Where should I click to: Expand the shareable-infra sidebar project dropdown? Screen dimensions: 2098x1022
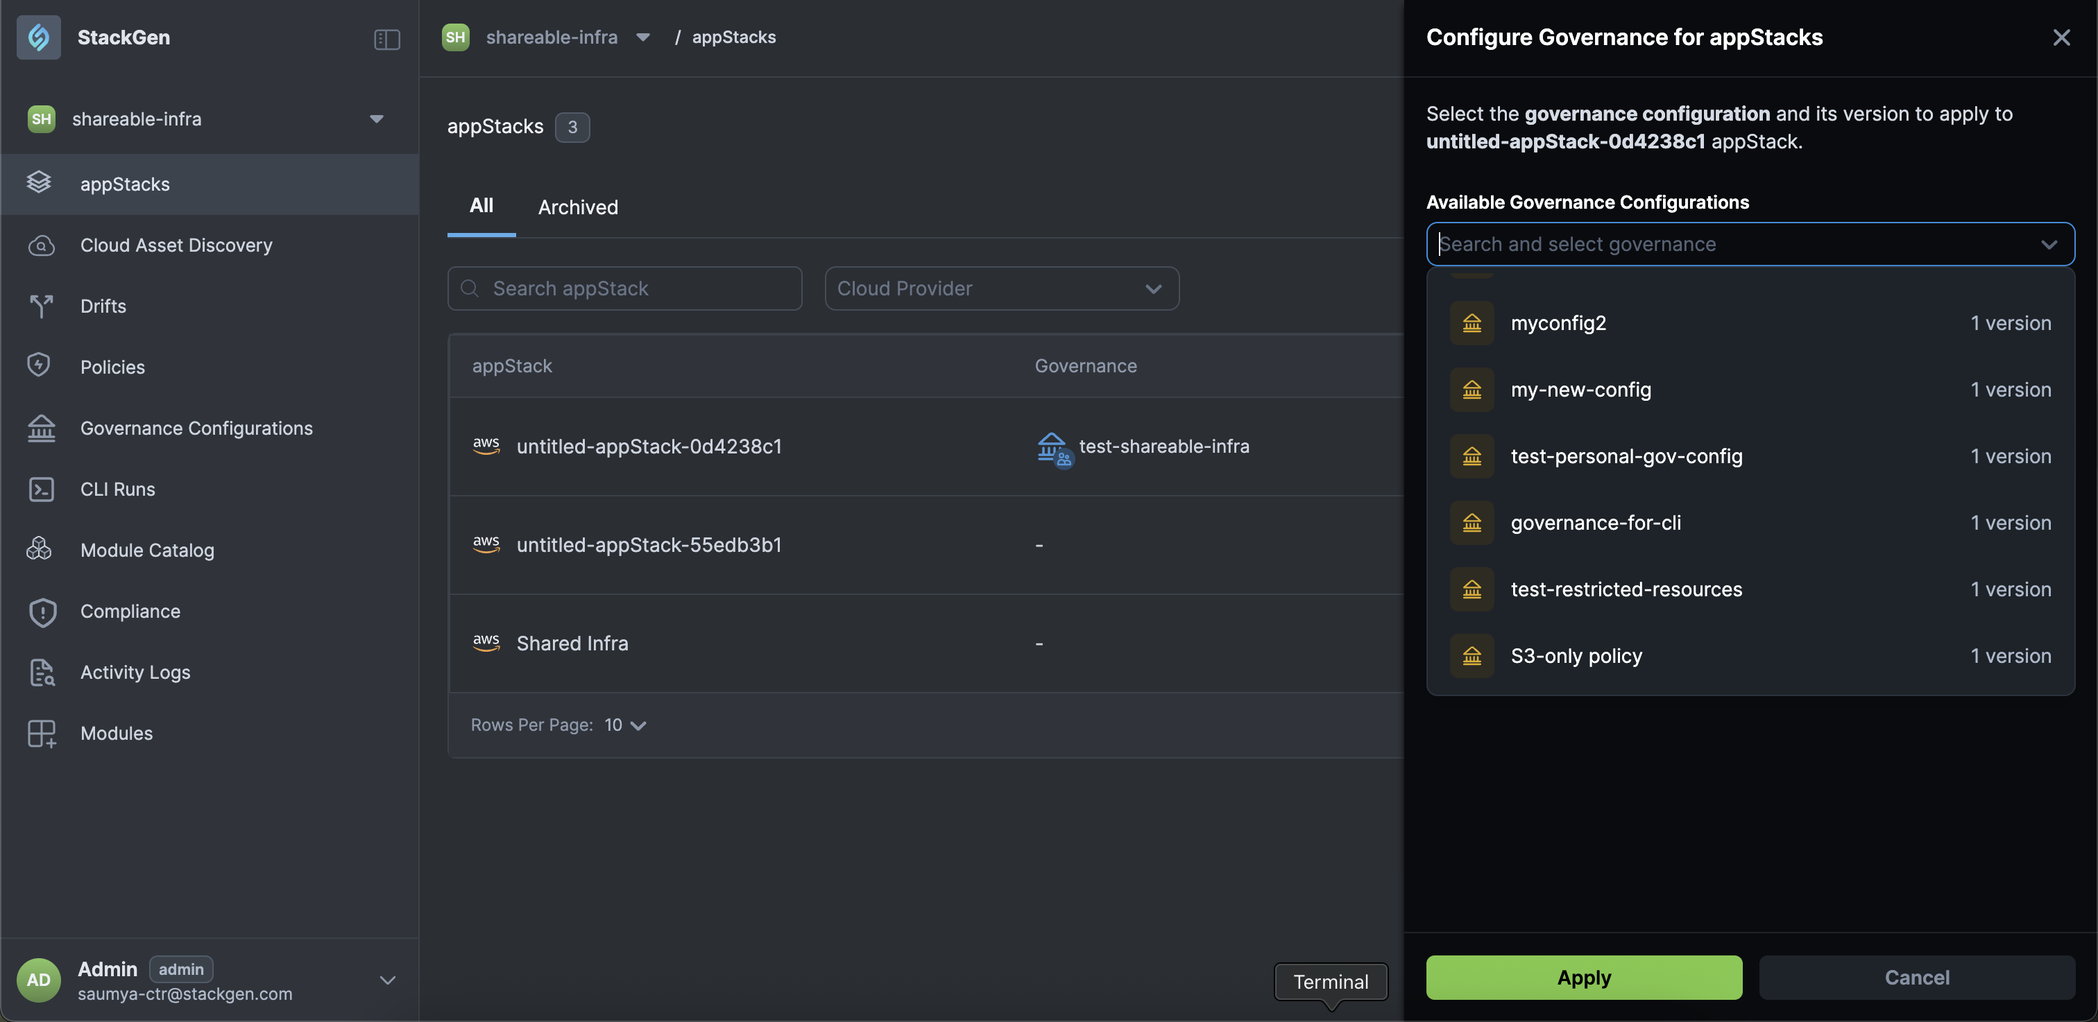pyautogui.click(x=376, y=119)
